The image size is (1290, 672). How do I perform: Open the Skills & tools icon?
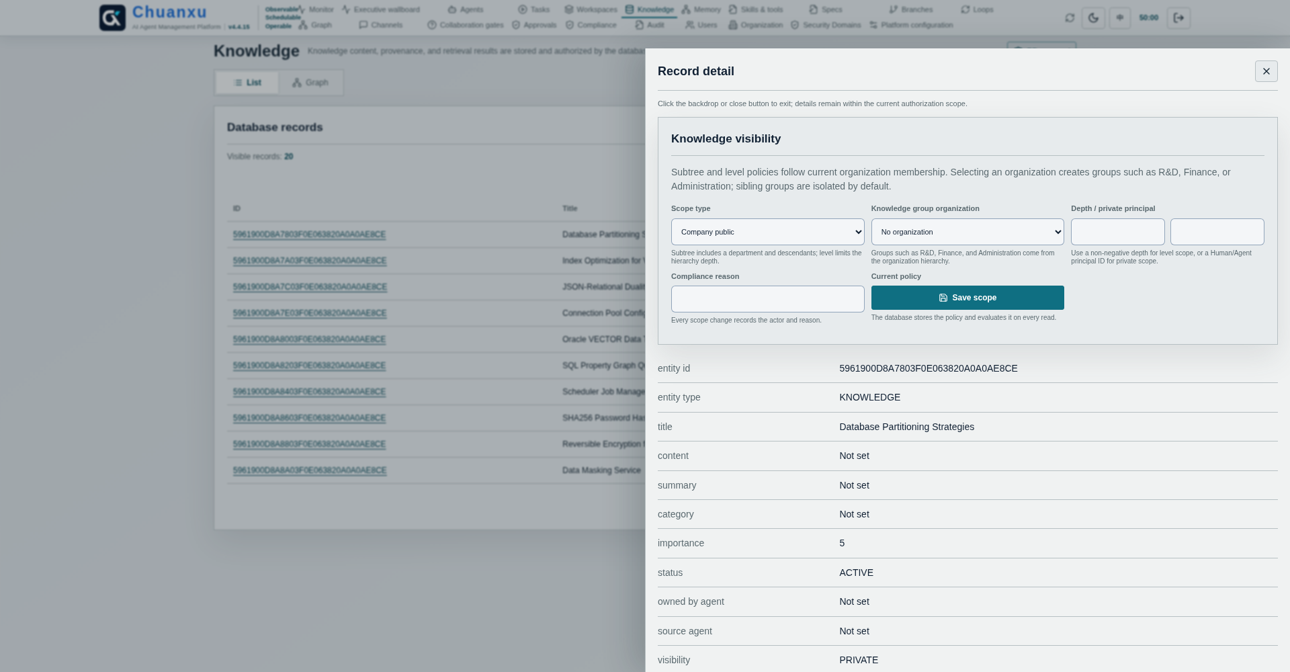point(733,9)
